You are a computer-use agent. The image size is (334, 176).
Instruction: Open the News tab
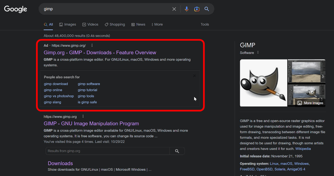pyautogui.click(x=138, y=24)
